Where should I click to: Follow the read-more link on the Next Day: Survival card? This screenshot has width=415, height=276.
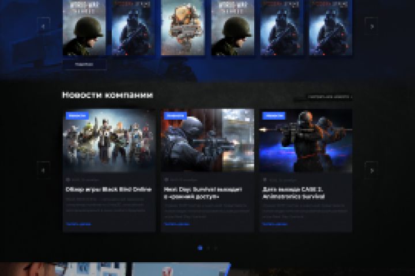176,224
